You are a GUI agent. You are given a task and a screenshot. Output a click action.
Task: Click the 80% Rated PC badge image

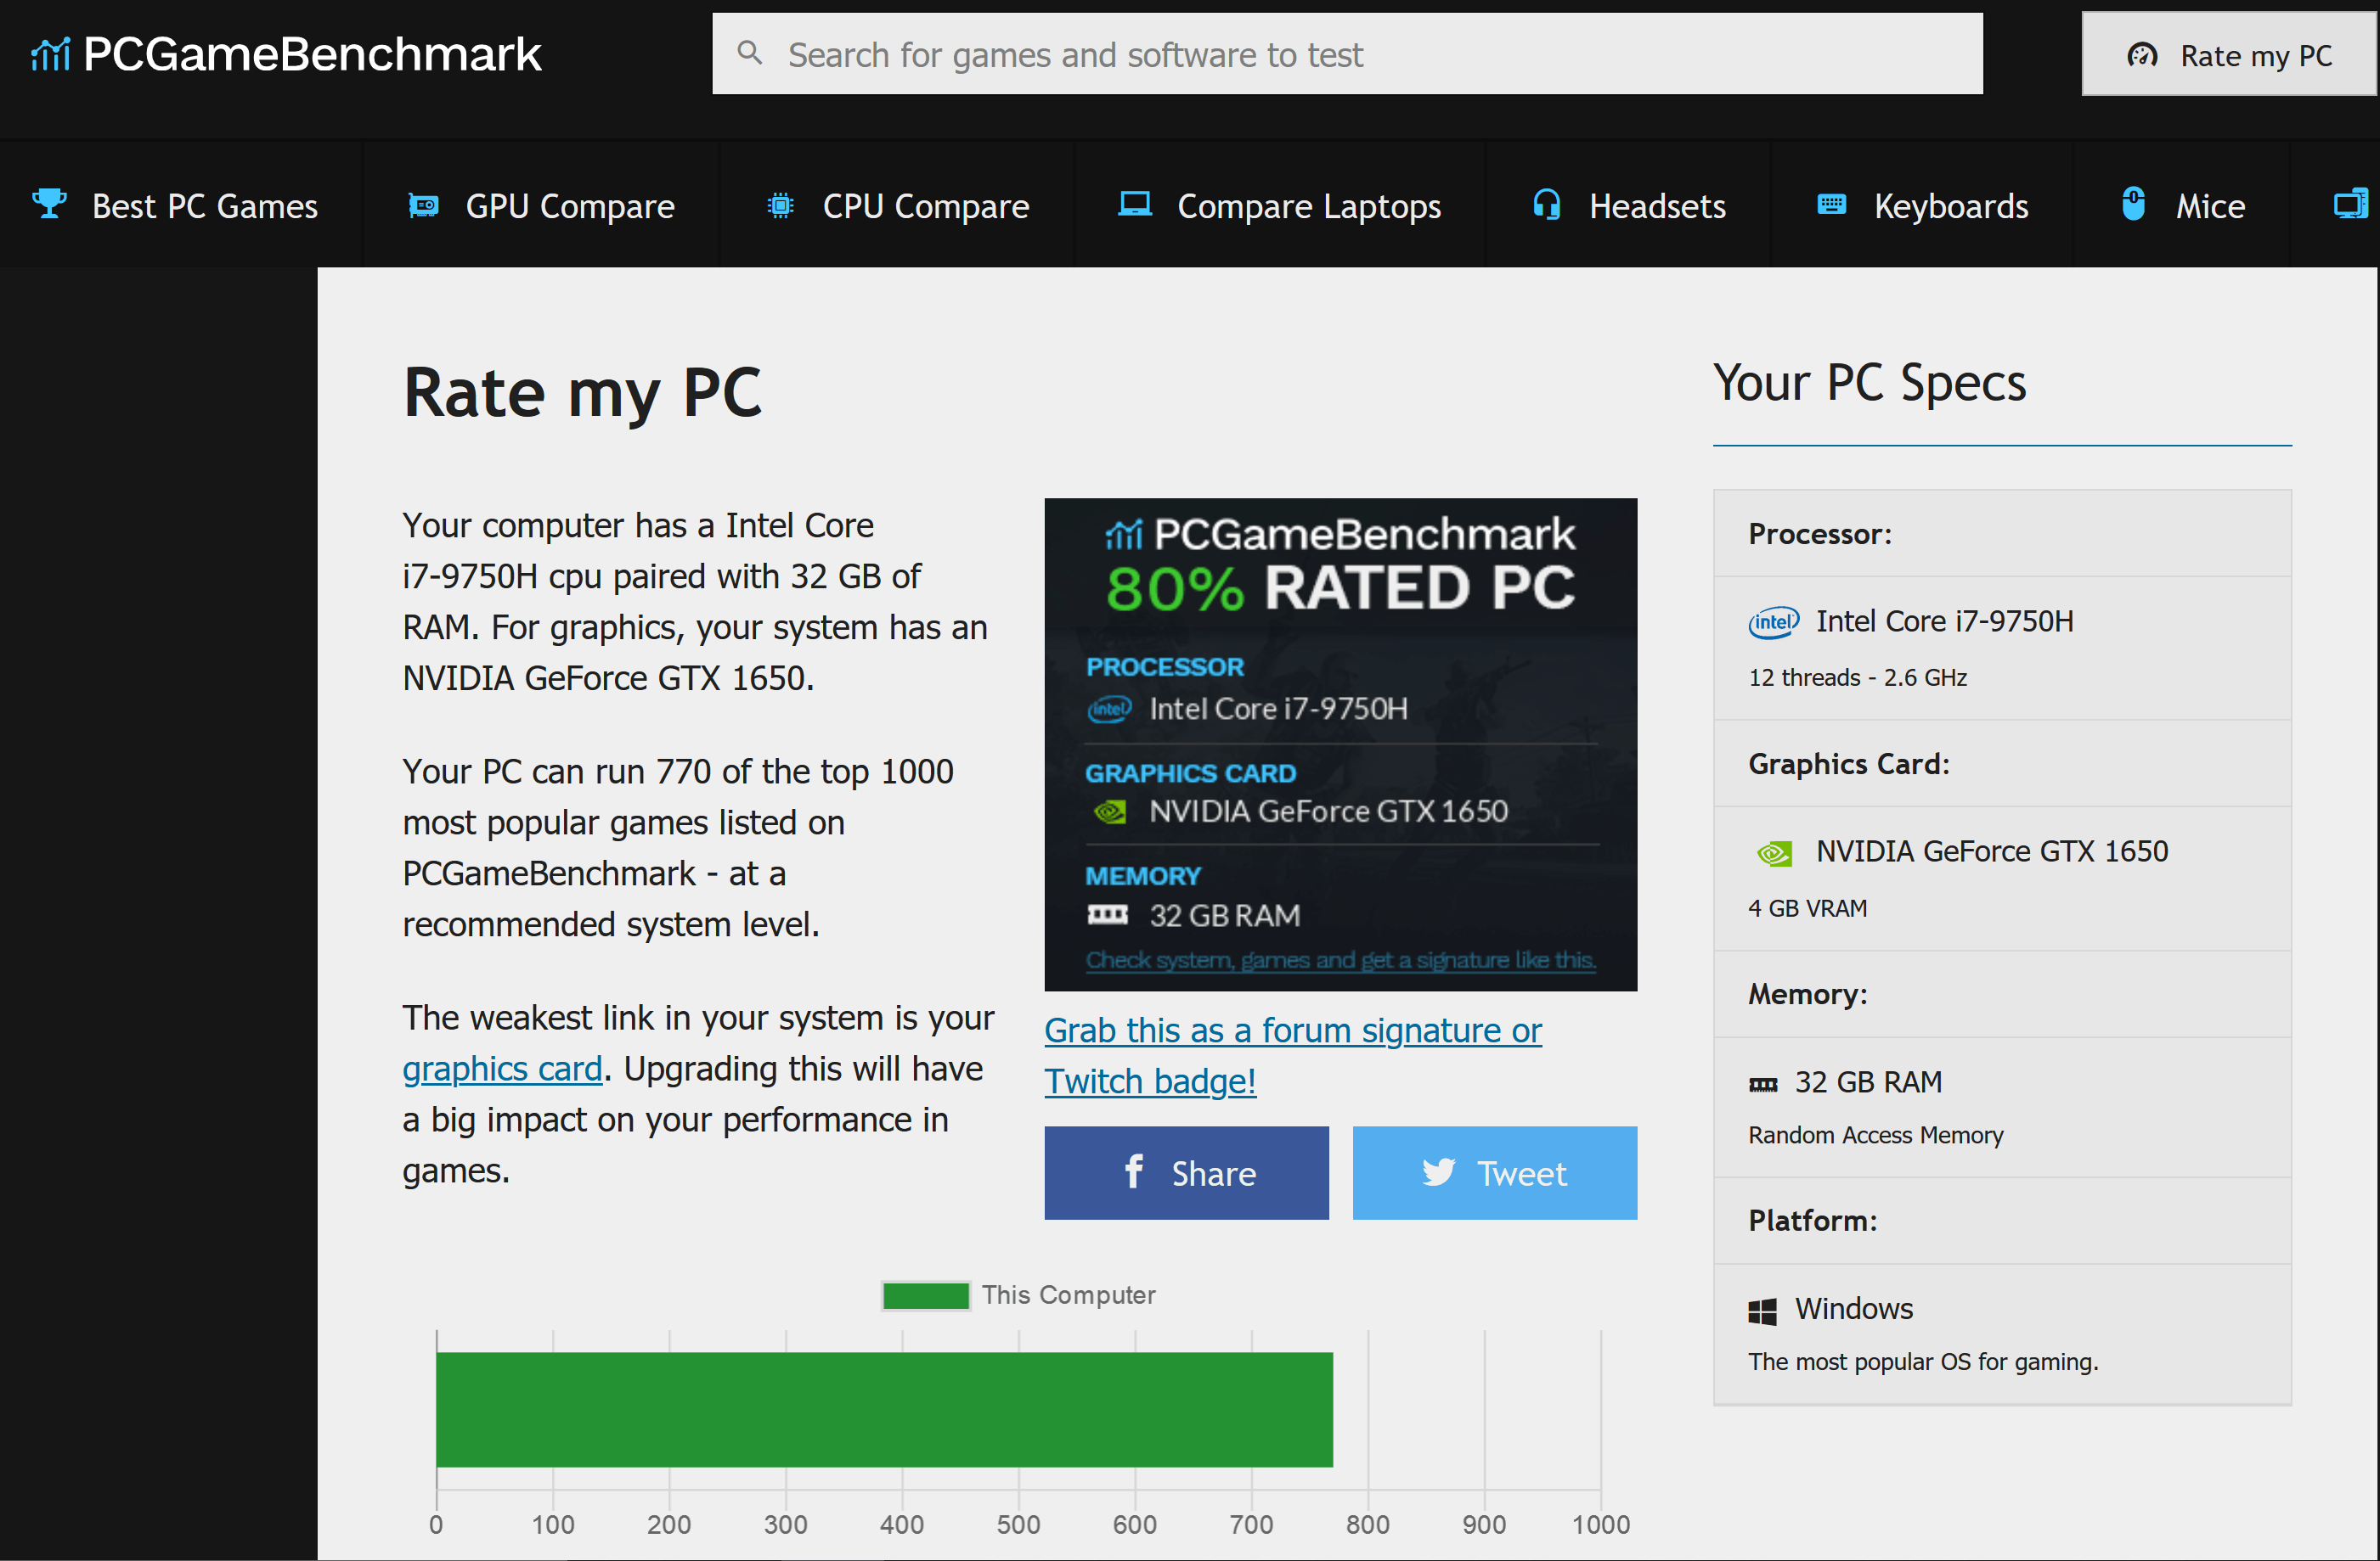pos(1340,744)
